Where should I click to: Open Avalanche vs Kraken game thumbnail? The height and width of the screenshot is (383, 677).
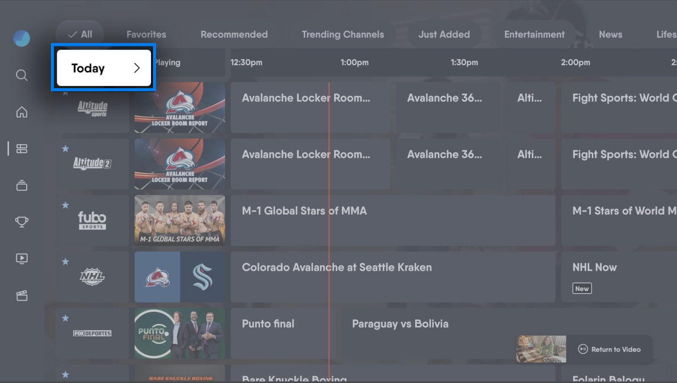coord(180,277)
